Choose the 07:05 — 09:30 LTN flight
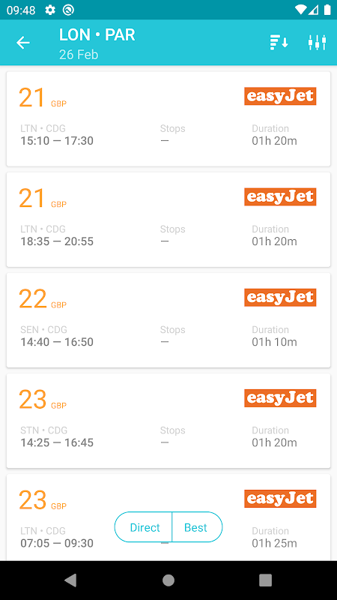The width and height of the screenshot is (337, 600). (x=168, y=517)
